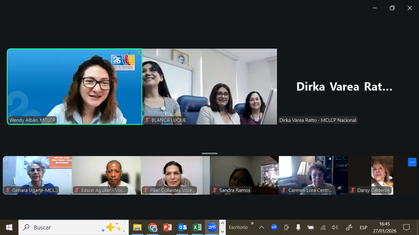
Task: Open Outlook from the taskbar
Action: [x=182, y=227]
